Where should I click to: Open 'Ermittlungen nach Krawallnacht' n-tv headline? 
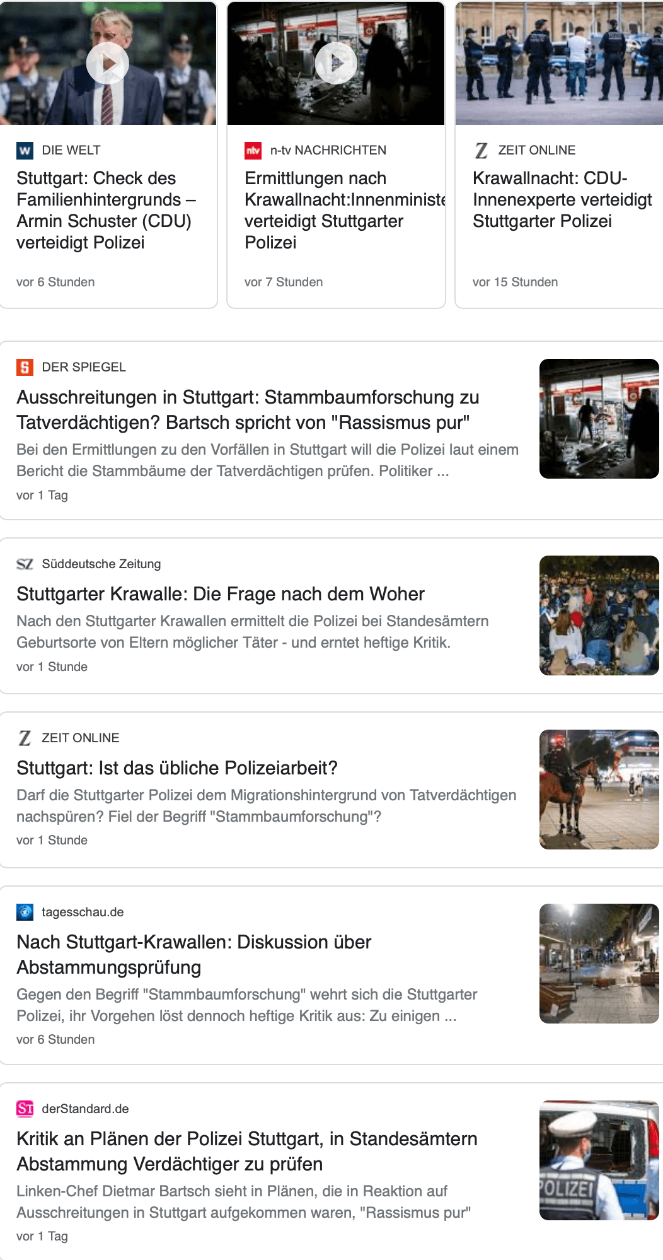(x=334, y=210)
